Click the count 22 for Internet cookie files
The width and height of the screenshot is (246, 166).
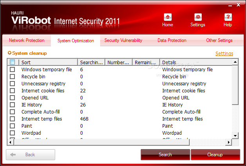tap(83, 91)
